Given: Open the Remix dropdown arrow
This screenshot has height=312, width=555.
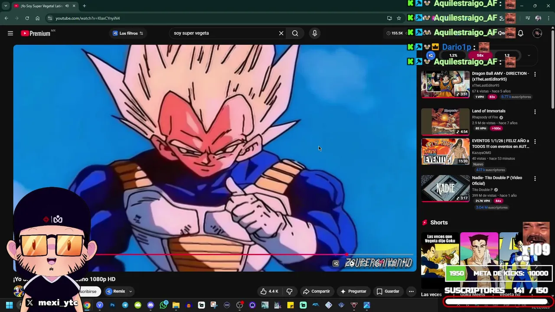Looking at the screenshot, I should (130, 292).
